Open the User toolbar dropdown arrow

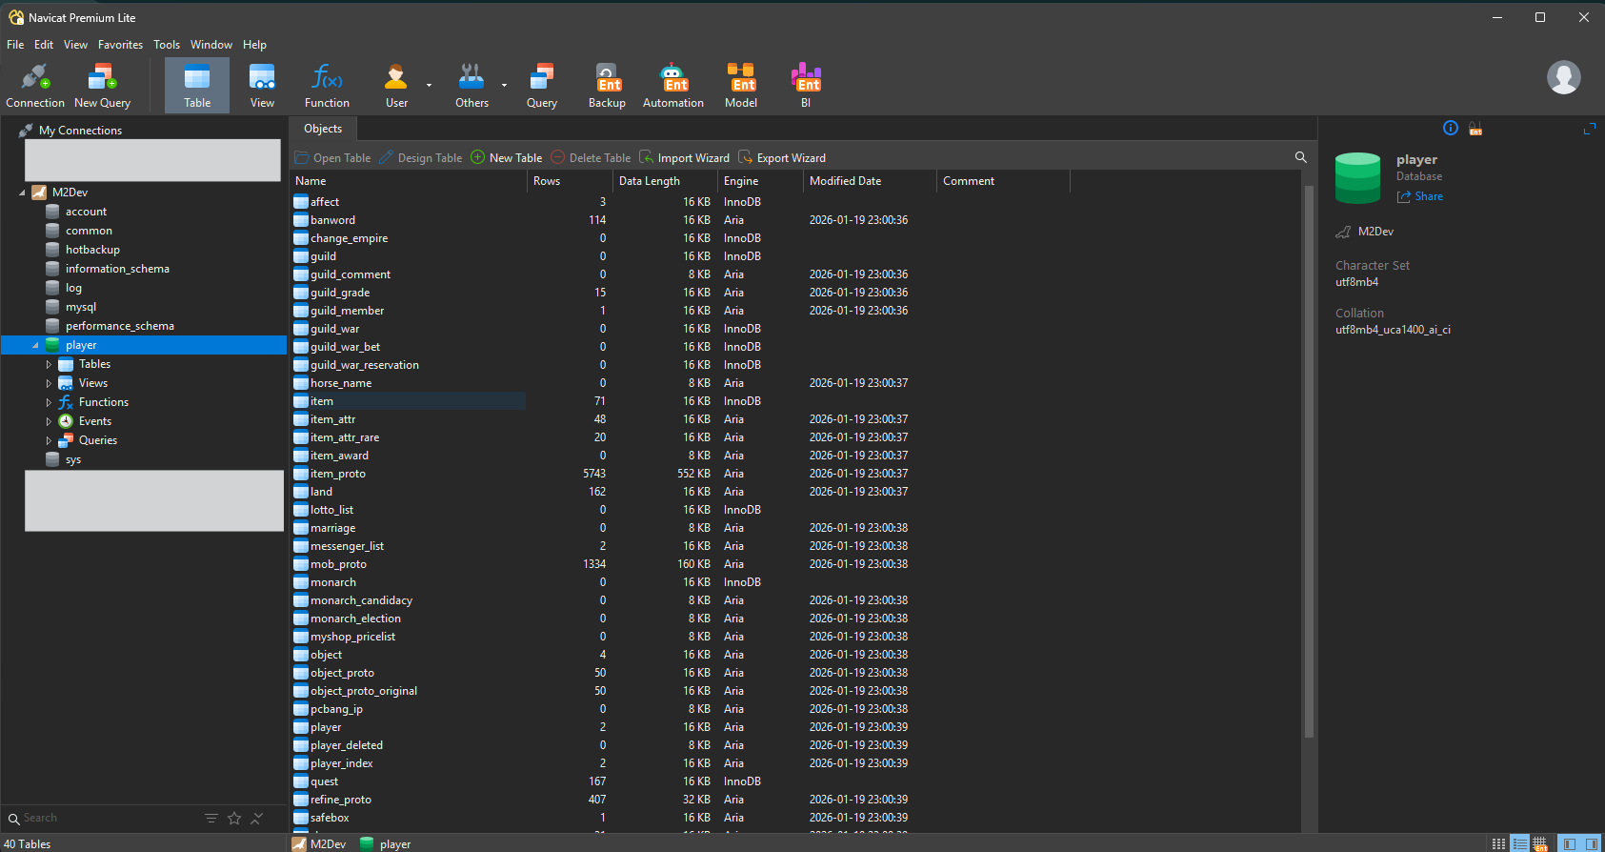click(x=429, y=85)
